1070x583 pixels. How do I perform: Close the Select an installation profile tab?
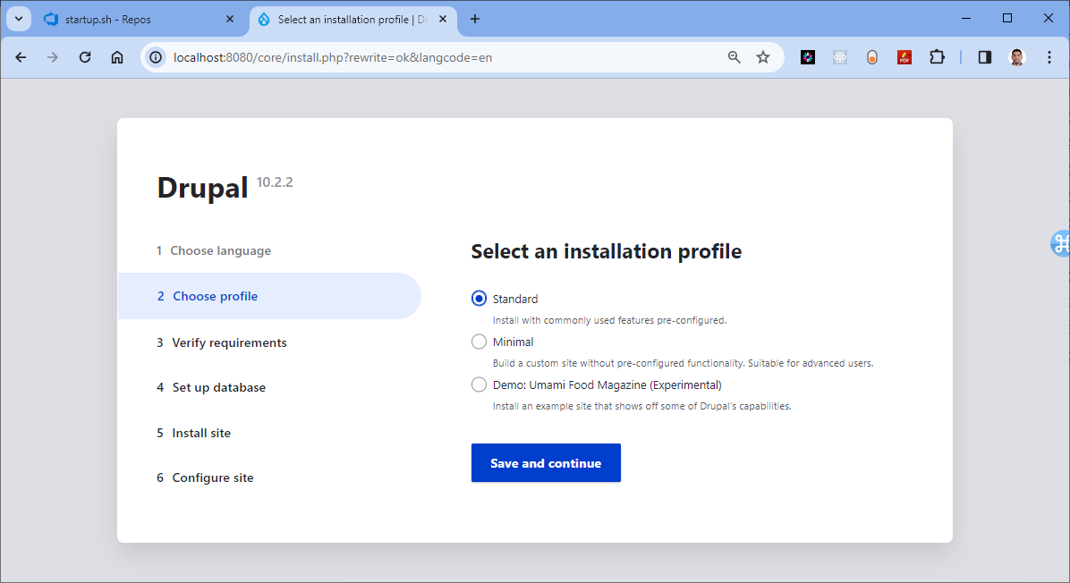443,19
